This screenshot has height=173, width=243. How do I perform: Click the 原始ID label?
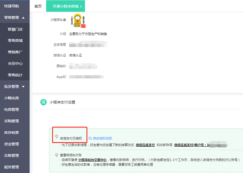coord(61,66)
